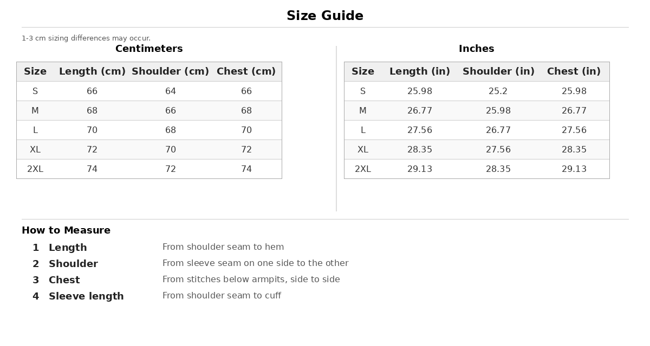Click the Length (in) column header

click(420, 71)
